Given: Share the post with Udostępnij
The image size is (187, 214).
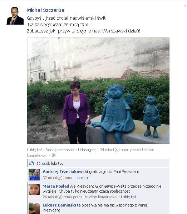Looking at the screenshot, I should pyautogui.click(x=87, y=150).
